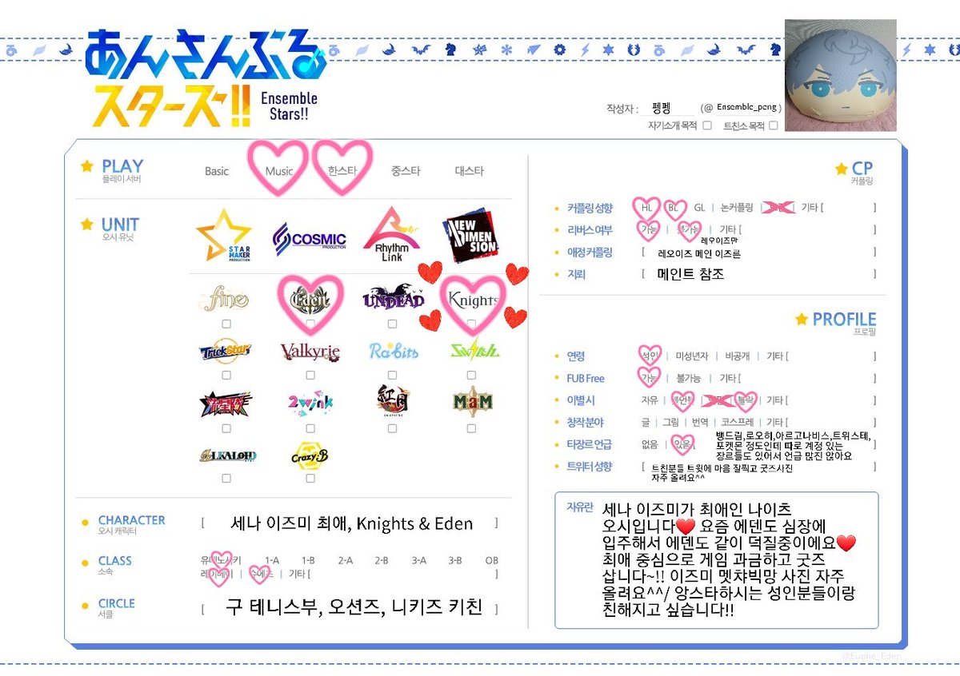Select the Trickstar unit logo
960x676 pixels.
(226, 350)
